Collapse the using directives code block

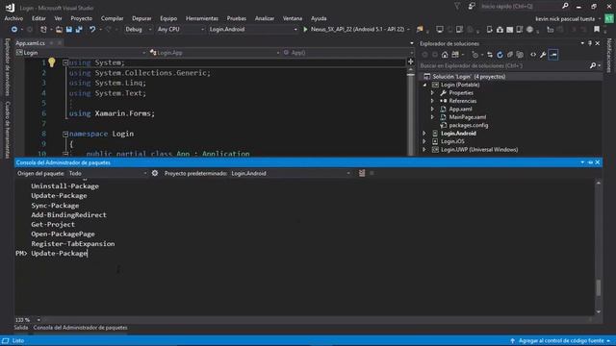(x=65, y=62)
